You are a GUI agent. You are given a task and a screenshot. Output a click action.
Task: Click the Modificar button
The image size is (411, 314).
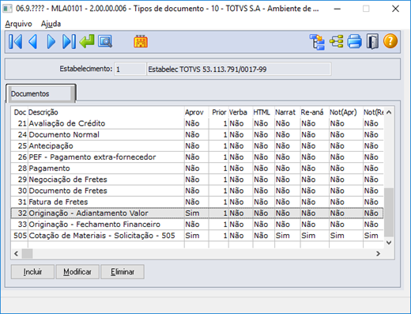(77, 271)
